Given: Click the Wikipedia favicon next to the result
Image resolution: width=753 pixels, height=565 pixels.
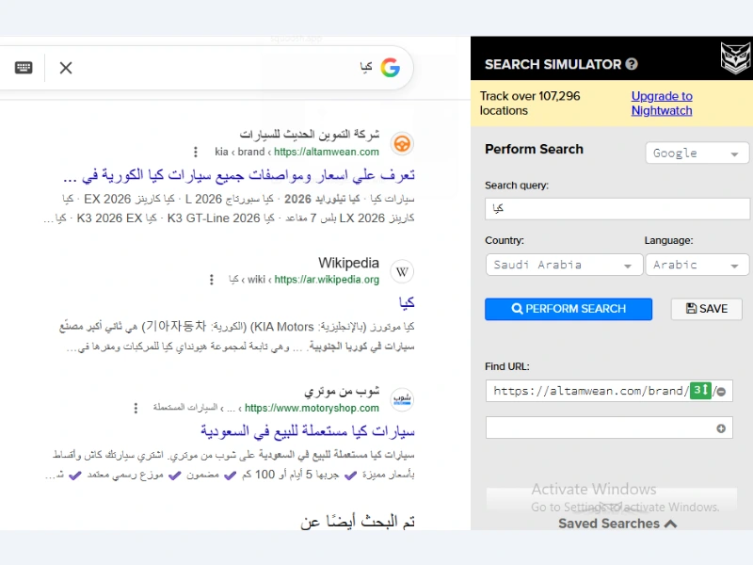Looking at the screenshot, I should (x=402, y=271).
